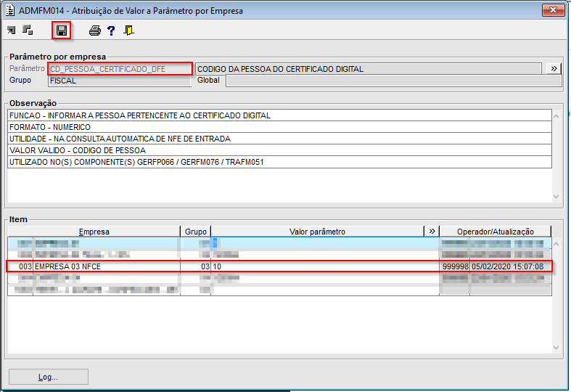Click parameter value 10 cell
The image size is (571, 392).
[325, 266]
